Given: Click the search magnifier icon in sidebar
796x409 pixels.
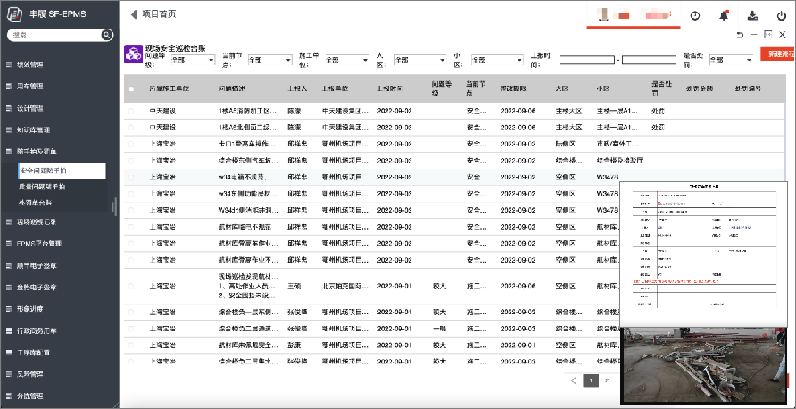Looking at the screenshot, I should coord(108,35).
